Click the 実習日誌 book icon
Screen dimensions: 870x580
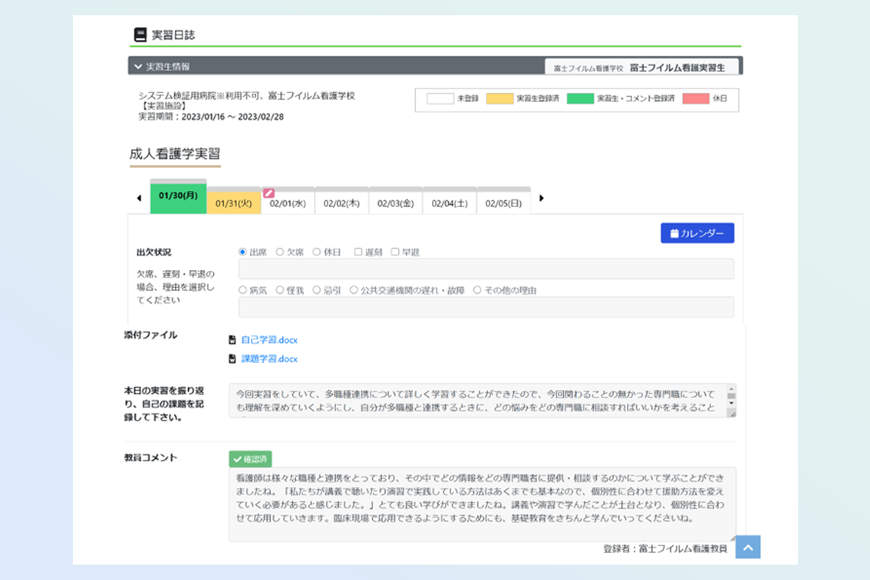(x=140, y=35)
